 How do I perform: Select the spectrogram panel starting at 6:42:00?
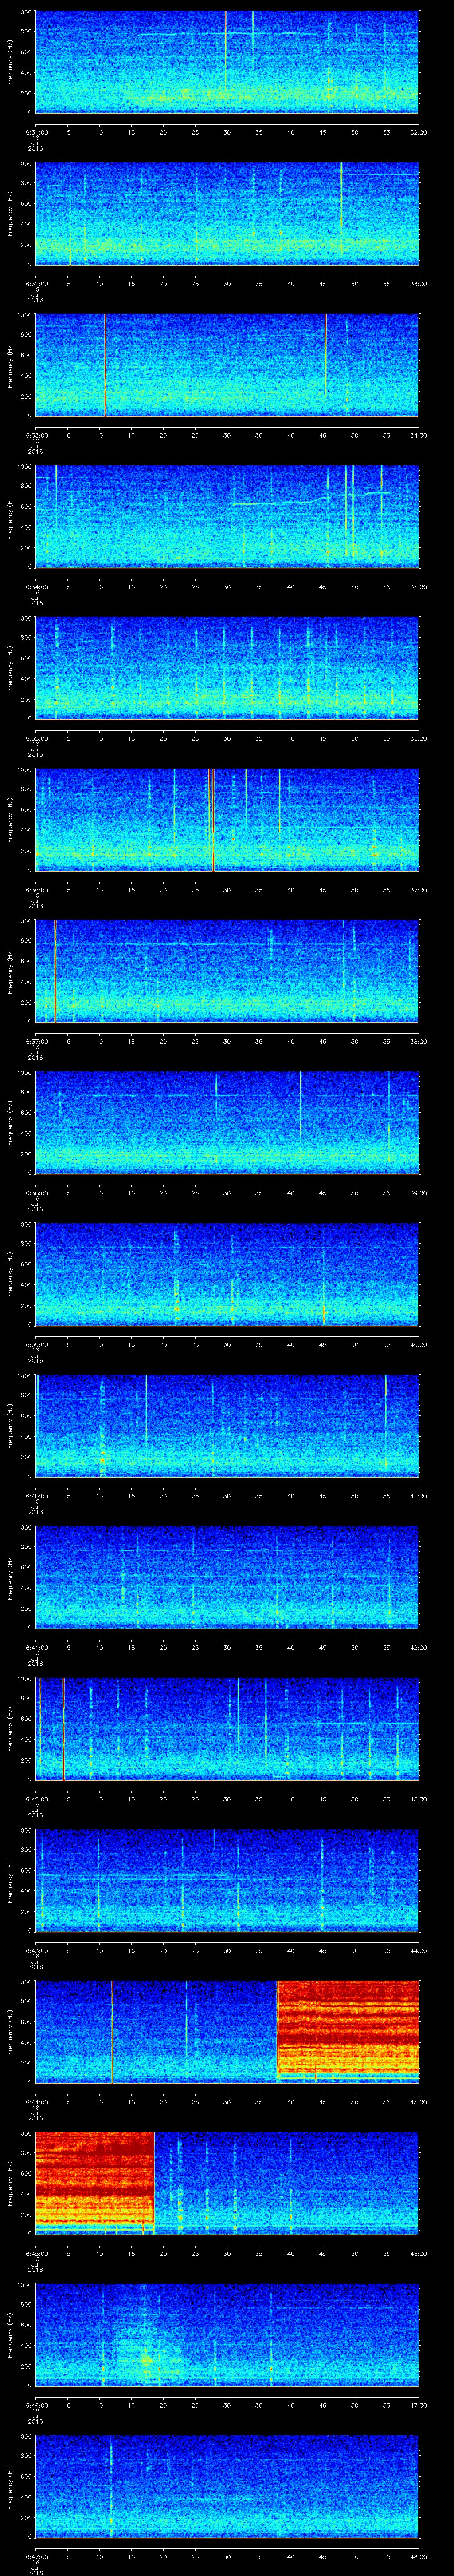point(227,1729)
